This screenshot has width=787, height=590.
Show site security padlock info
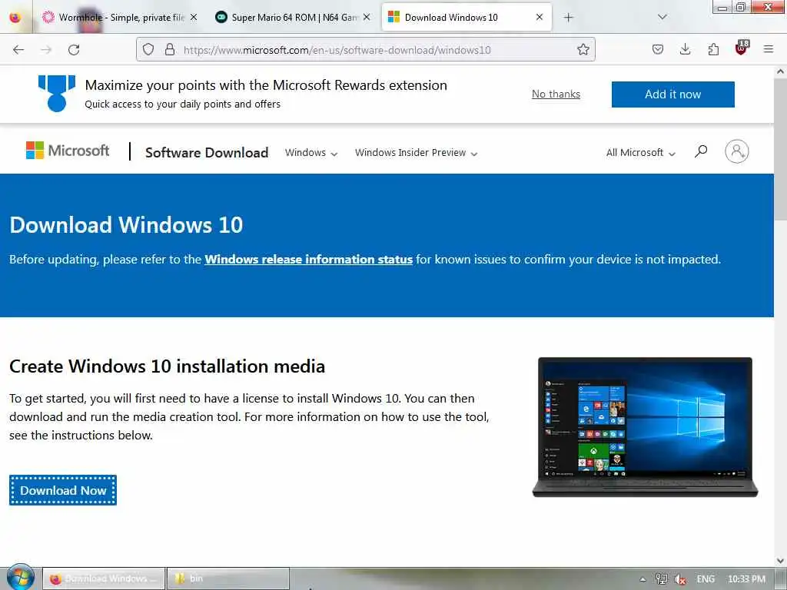[x=170, y=49]
